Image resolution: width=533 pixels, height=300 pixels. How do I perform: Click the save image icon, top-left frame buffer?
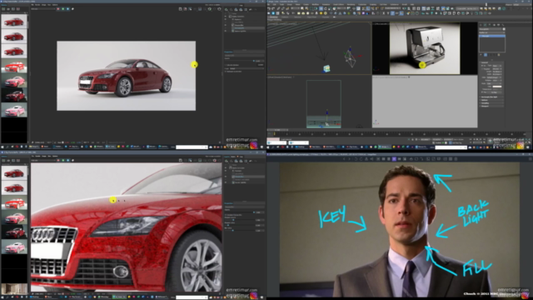point(180,9)
